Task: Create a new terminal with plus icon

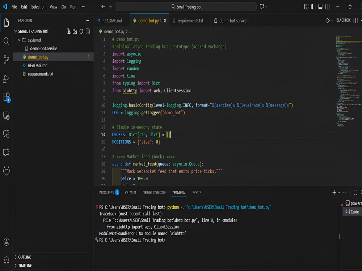Action: (x=334, y=192)
